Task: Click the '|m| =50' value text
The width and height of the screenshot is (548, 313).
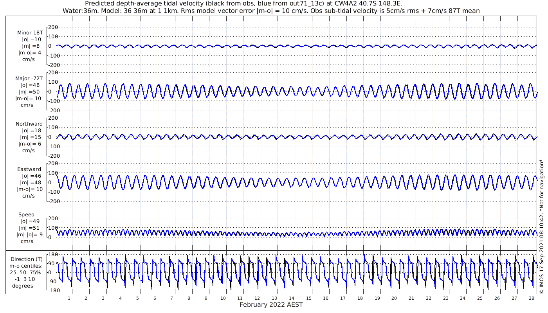Action: click(x=30, y=92)
